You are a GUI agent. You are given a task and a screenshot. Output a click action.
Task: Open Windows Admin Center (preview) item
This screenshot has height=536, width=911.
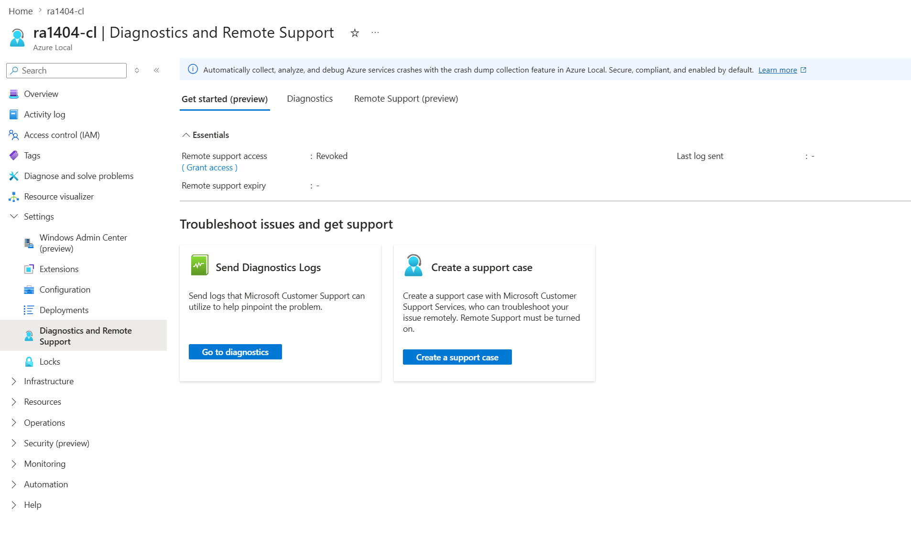83,243
